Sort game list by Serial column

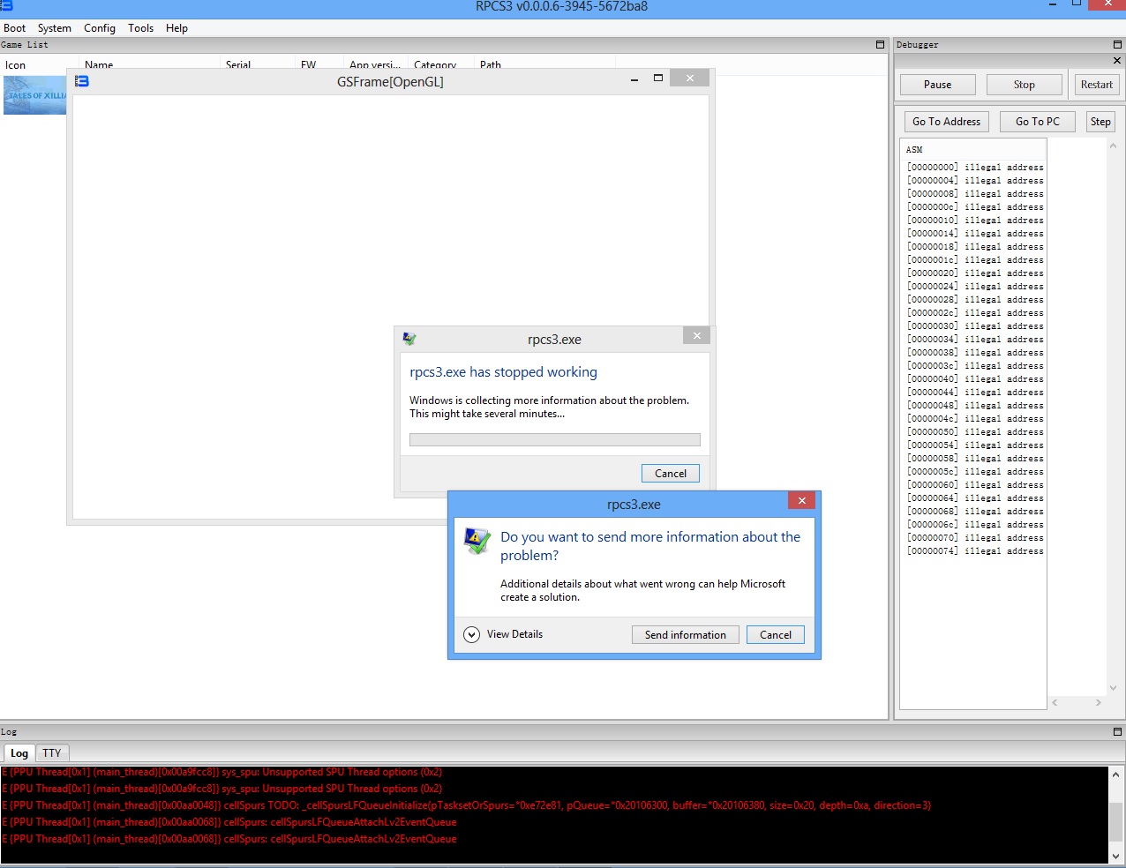pos(238,64)
